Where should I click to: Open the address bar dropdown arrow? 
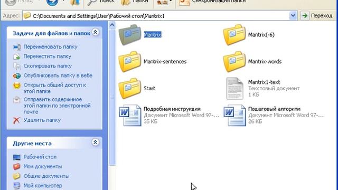[293, 15]
